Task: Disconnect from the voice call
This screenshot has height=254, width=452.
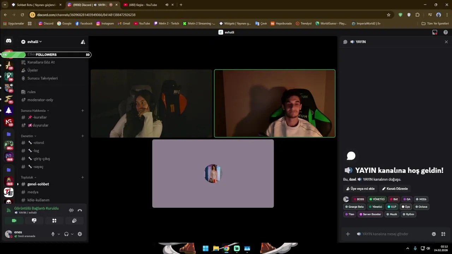Action: coord(80,210)
